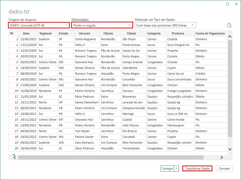The image size is (241, 180).
Task: Maximize the dados.txt dialog window
Action: tap(228, 4)
